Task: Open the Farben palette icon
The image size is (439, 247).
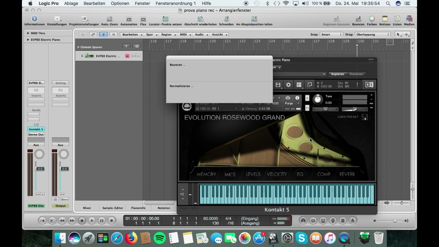Action: pyautogui.click(x=372, y=19)
